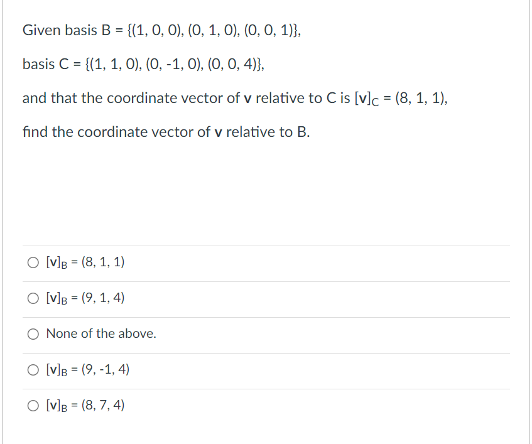The image size is (532, 444).
Task: Select the answer [v]B = (9, -1, 4)
Action: [x=87, y=370]
